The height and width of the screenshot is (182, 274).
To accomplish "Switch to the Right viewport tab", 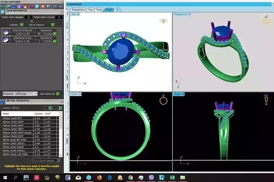I will [109, 10].
